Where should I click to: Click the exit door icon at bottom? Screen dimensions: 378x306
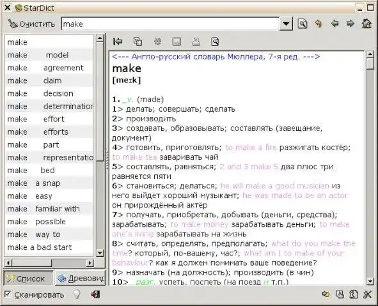tap(95, 295)
